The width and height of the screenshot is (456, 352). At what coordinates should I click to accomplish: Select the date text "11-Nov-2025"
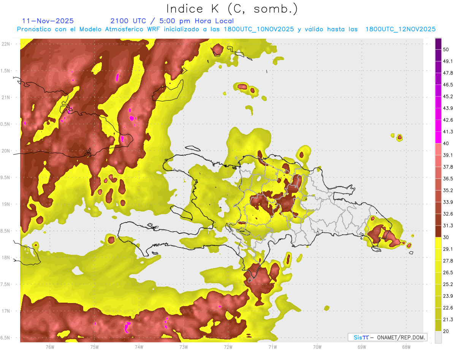point(48,21)
